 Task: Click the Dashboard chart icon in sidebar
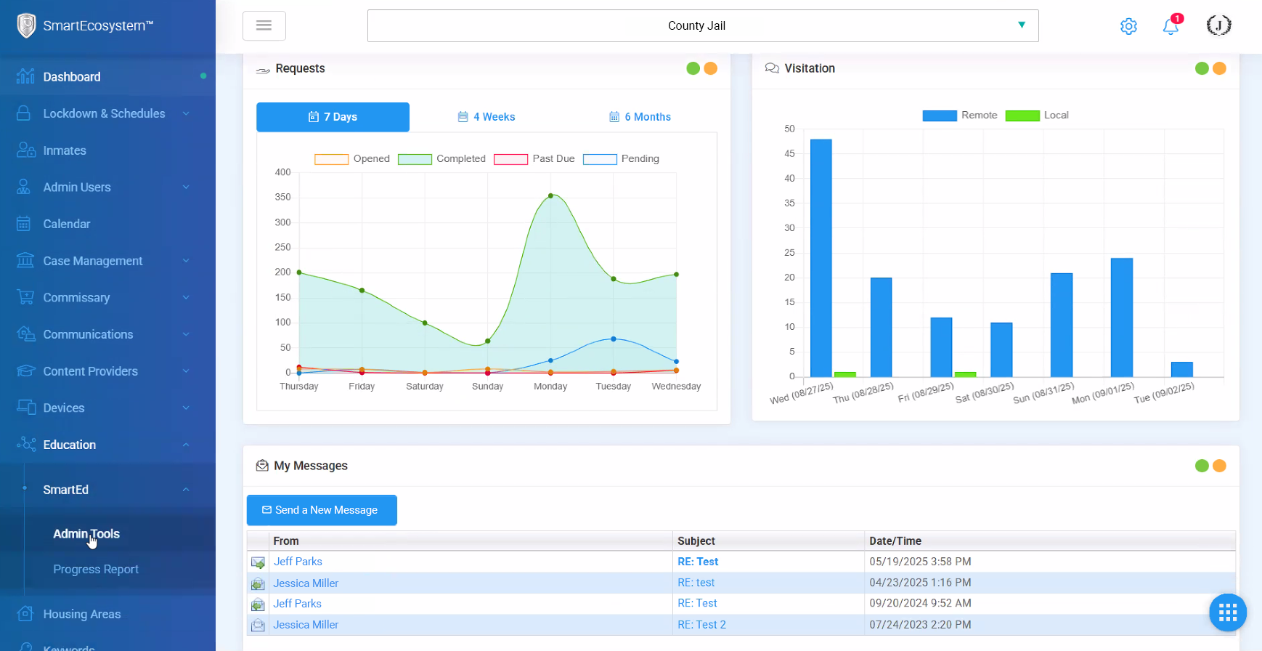point(25,76)
